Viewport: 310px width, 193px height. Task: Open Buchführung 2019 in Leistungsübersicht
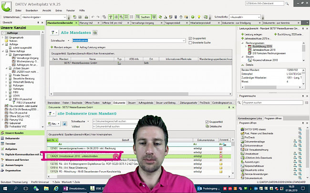(262, 47)
